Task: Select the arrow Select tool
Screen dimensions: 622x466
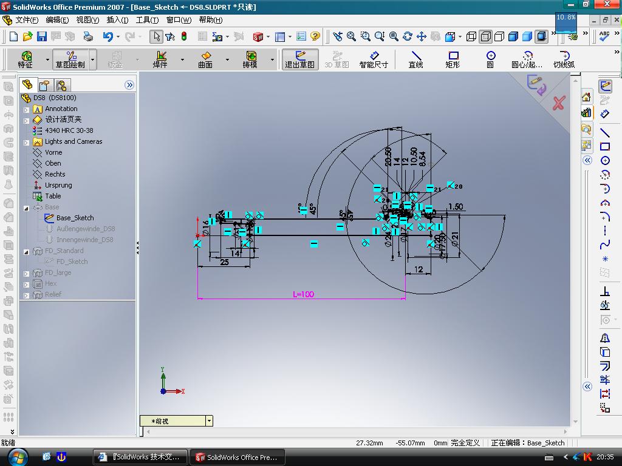Action: click(156, 36)
